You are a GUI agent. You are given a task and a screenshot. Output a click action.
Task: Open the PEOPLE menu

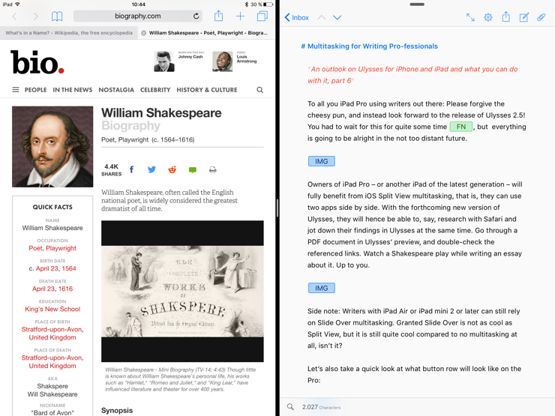click(35, 90)
